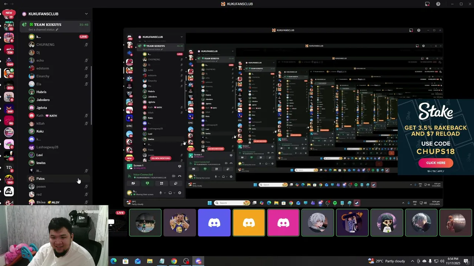The image size is (474, 266).
Task: Click the shared screen stream view
Action: 283,116
